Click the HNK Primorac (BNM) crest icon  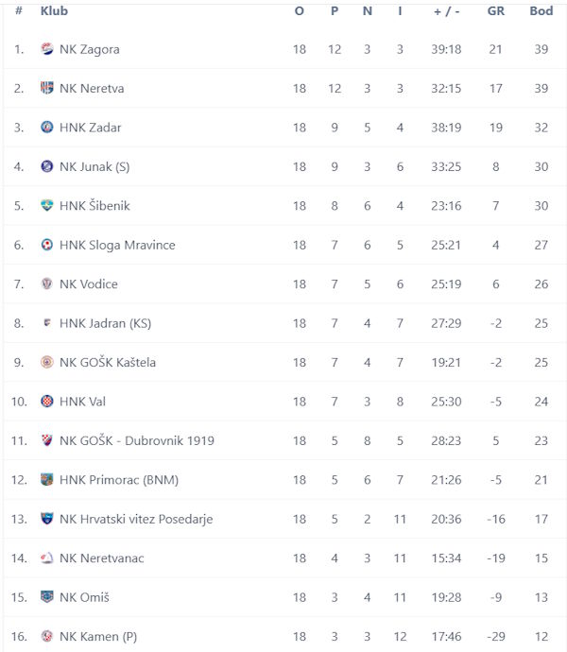(x=47, y=480)
